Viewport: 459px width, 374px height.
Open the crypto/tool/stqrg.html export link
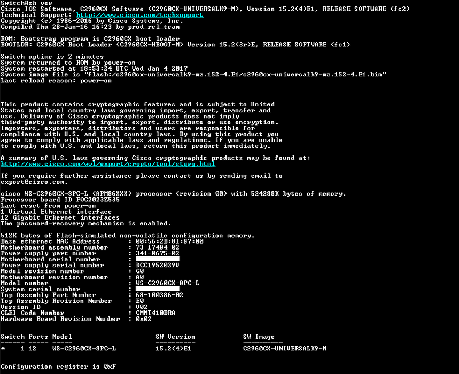pyautogui.click(x=108, y=164)
